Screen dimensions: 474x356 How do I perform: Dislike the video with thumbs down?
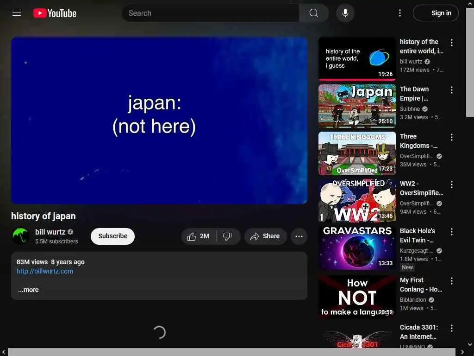point(227,236)
